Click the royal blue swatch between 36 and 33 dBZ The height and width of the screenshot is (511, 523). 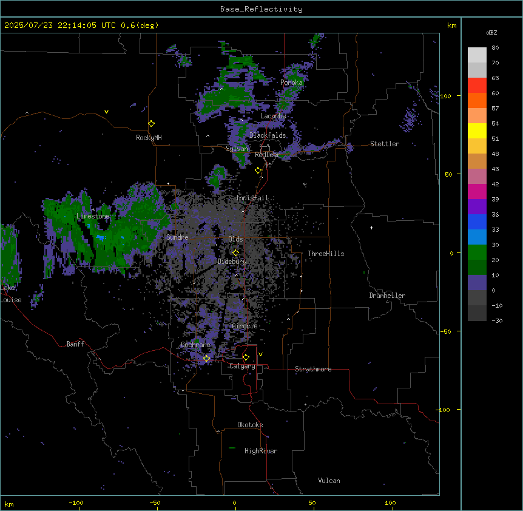[477, 222]
